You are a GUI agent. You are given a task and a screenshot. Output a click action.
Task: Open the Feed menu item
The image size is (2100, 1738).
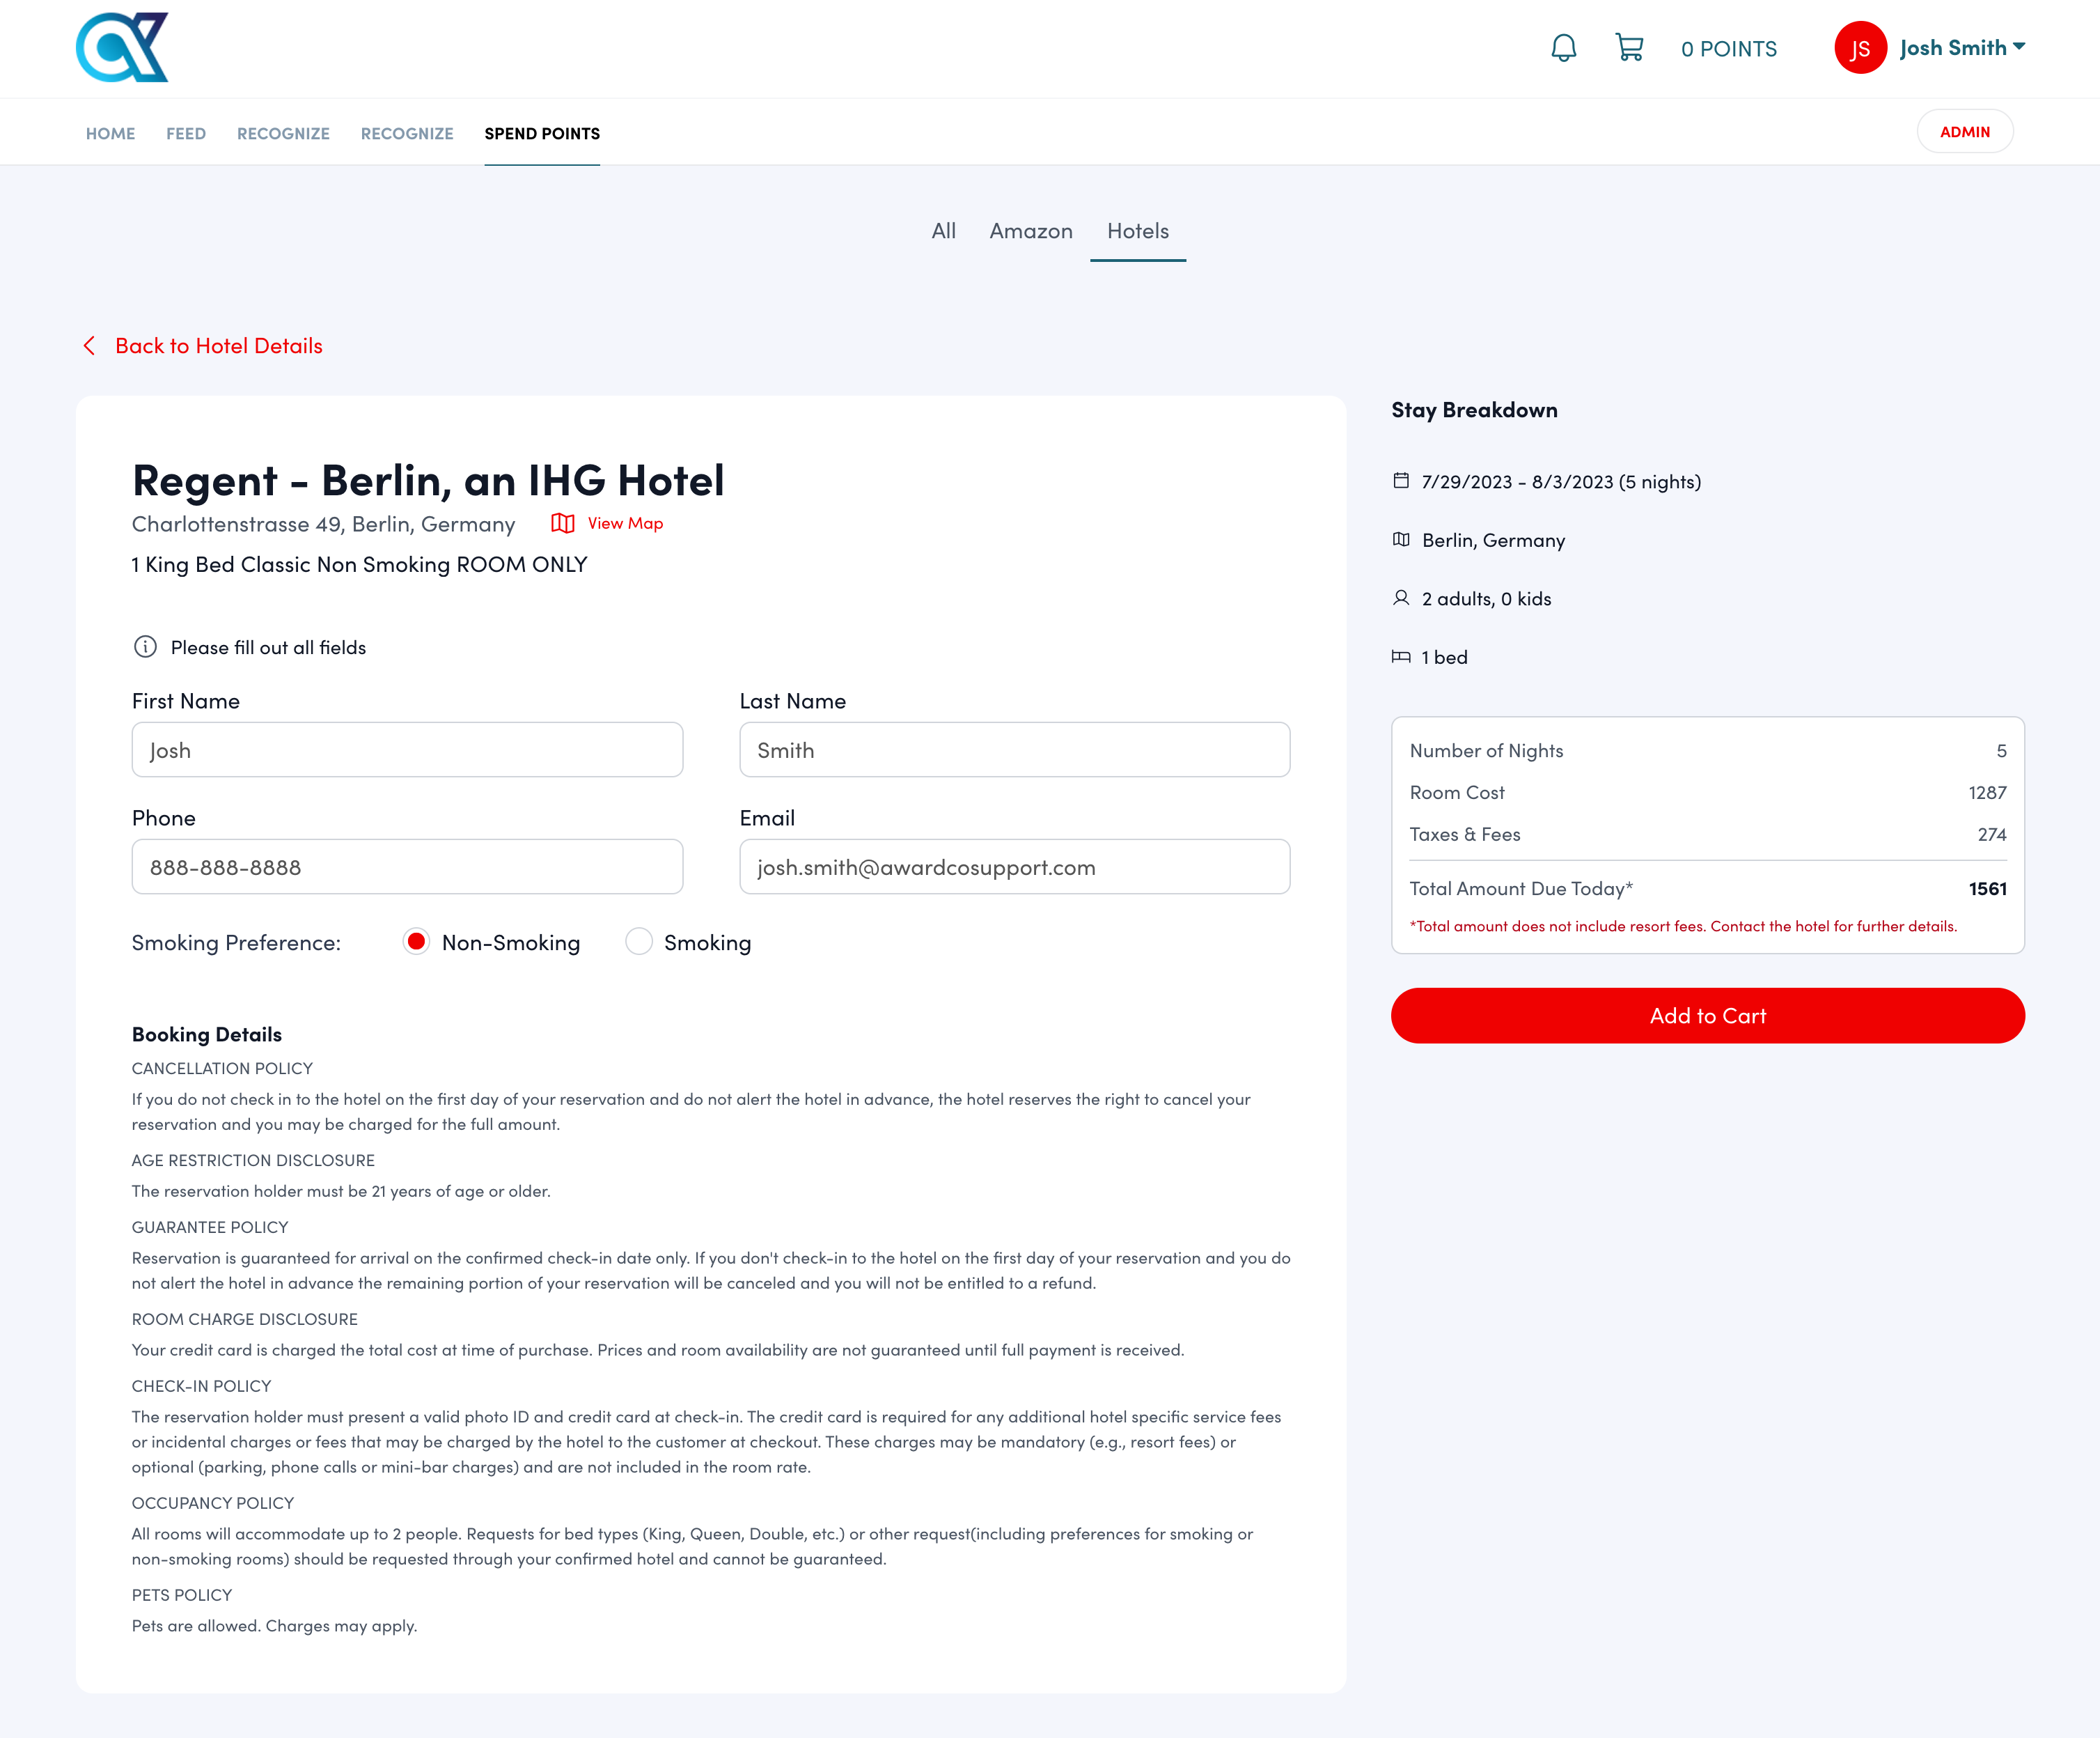186,134
